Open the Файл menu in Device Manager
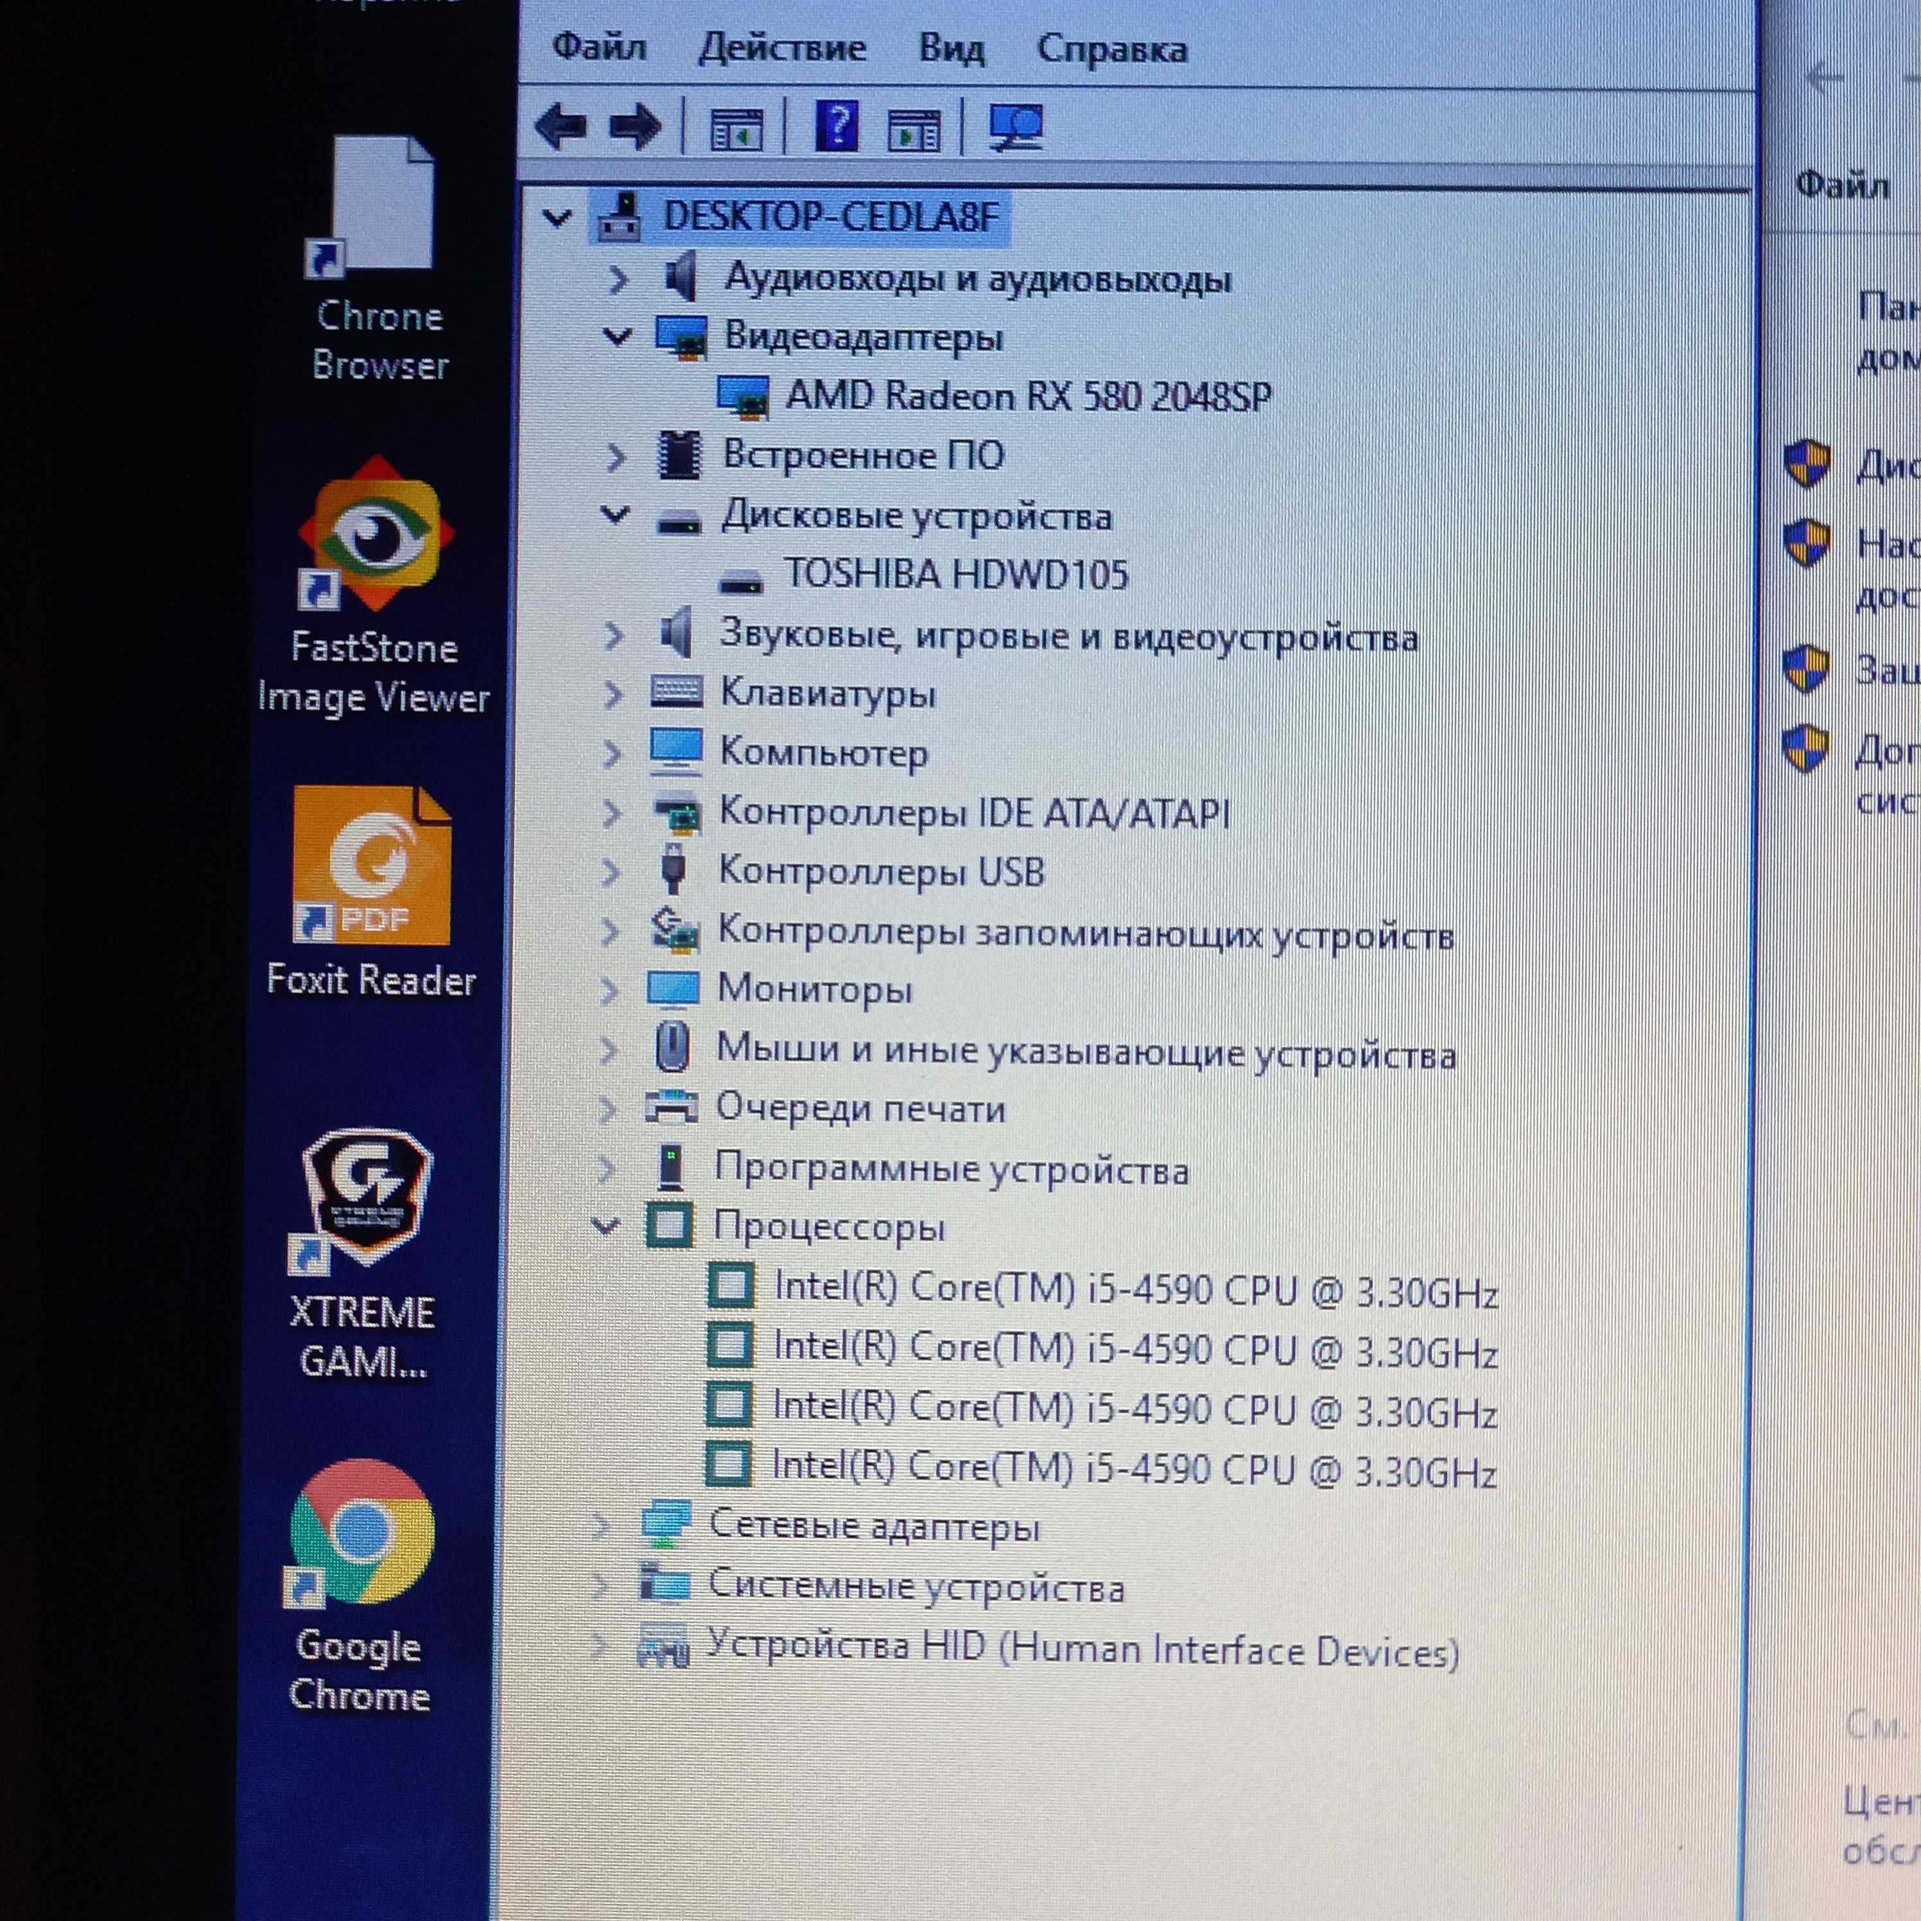Screen dimensions: 1921x1921 [x=598, y=47]
